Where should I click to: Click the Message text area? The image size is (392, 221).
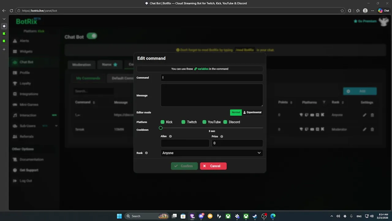click(x=212, y=95)
